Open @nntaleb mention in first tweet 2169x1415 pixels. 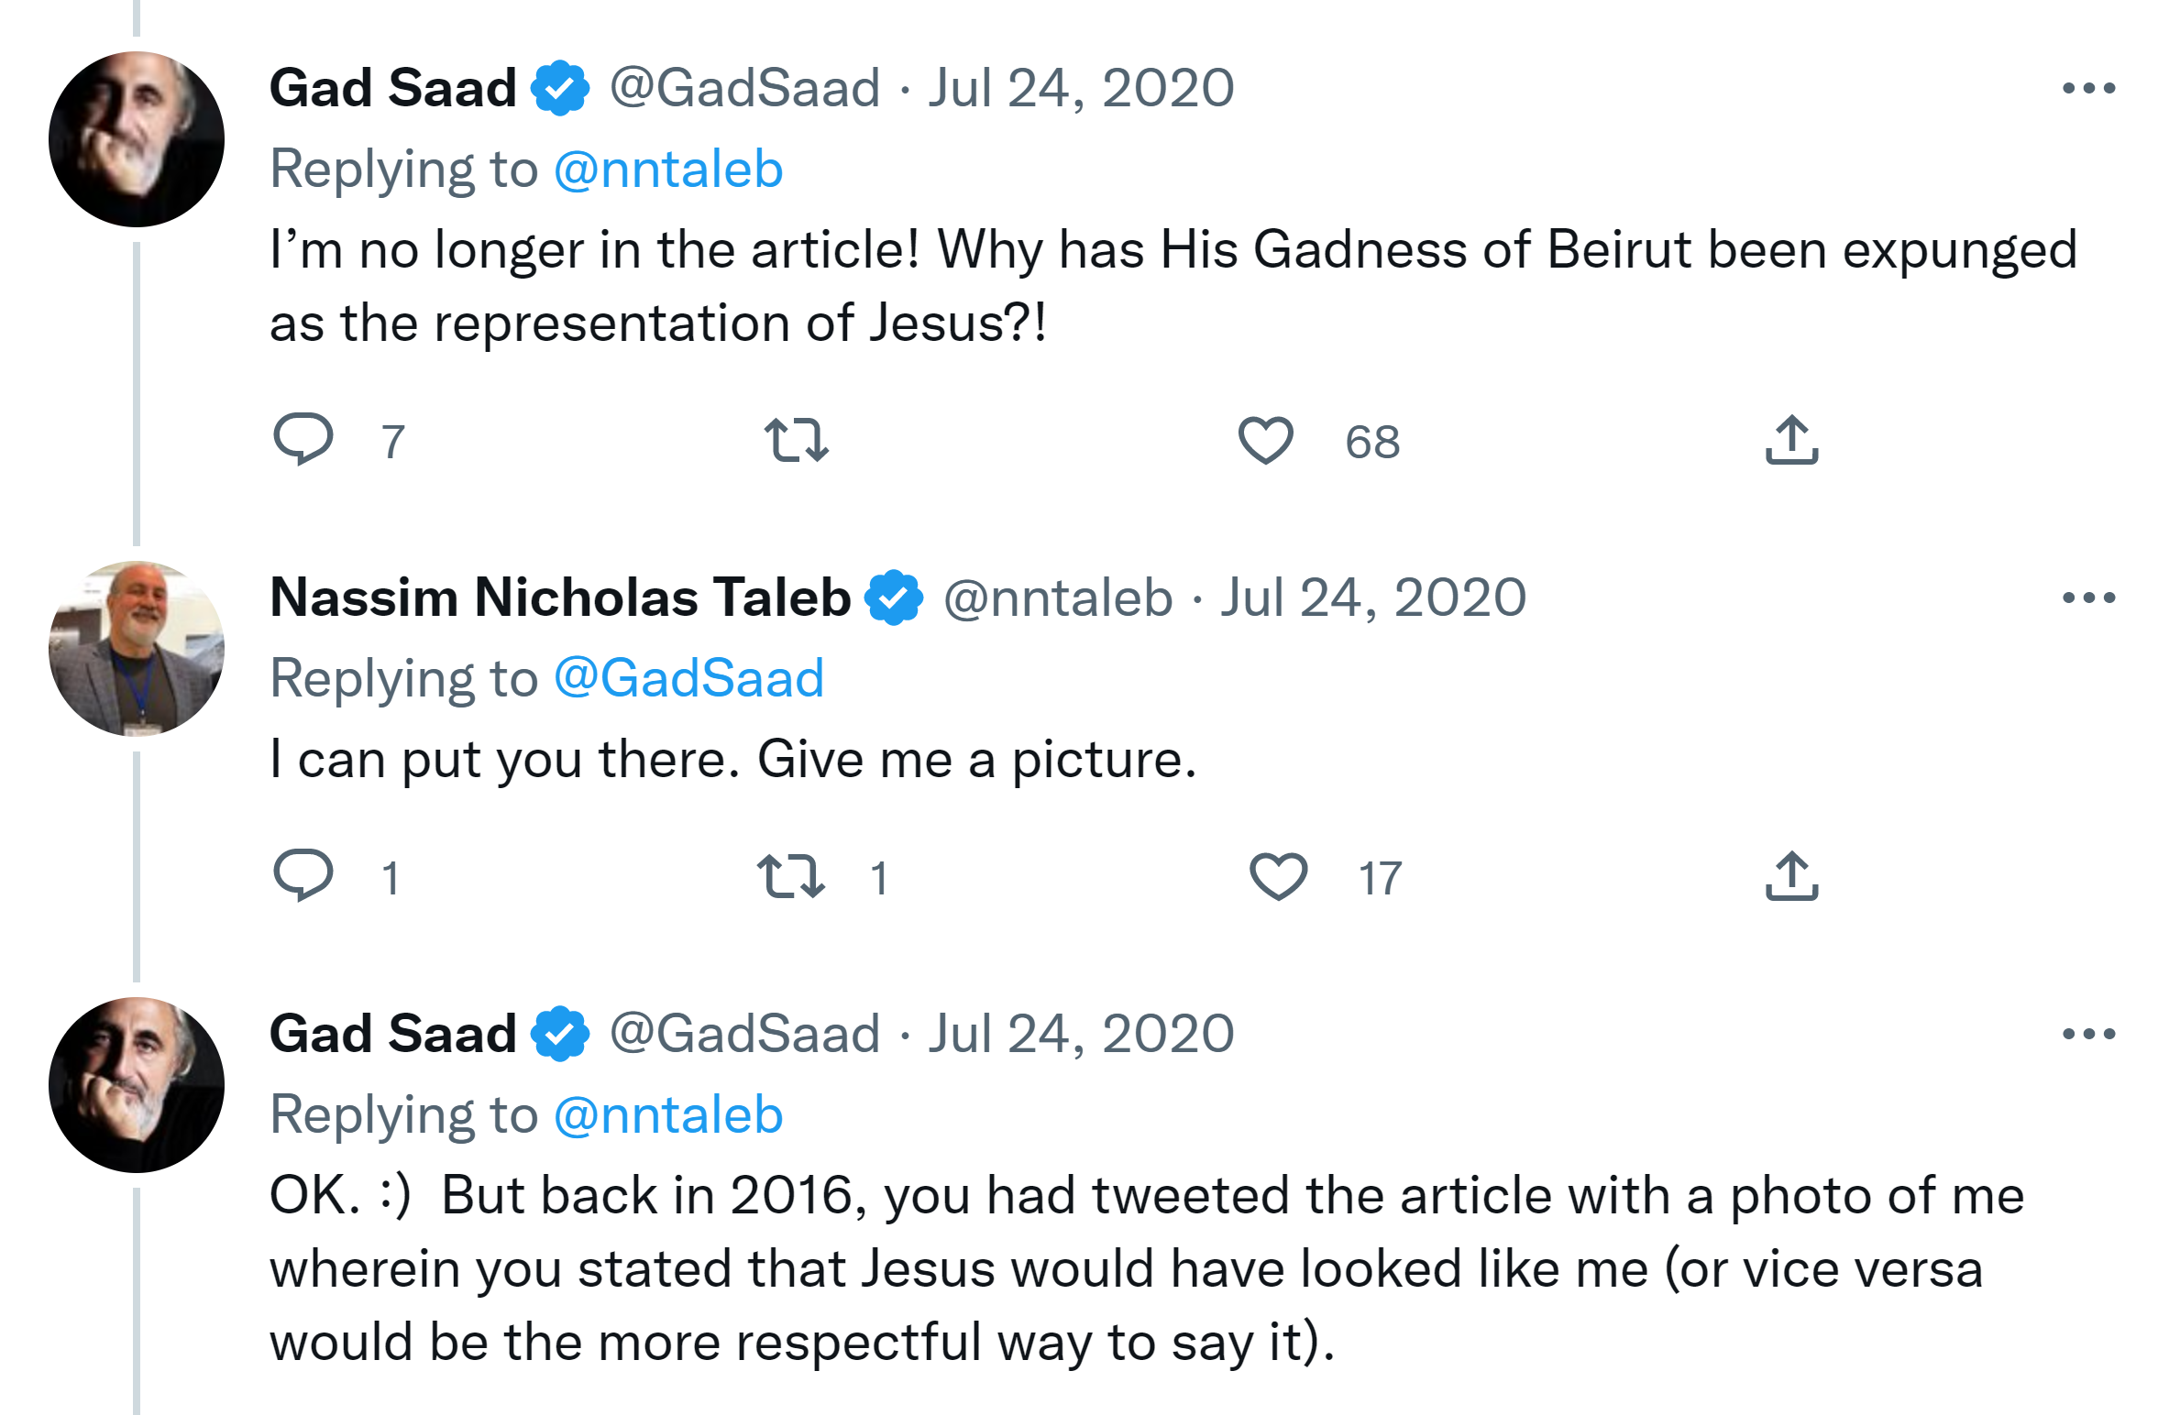click(x=668, y=169)
